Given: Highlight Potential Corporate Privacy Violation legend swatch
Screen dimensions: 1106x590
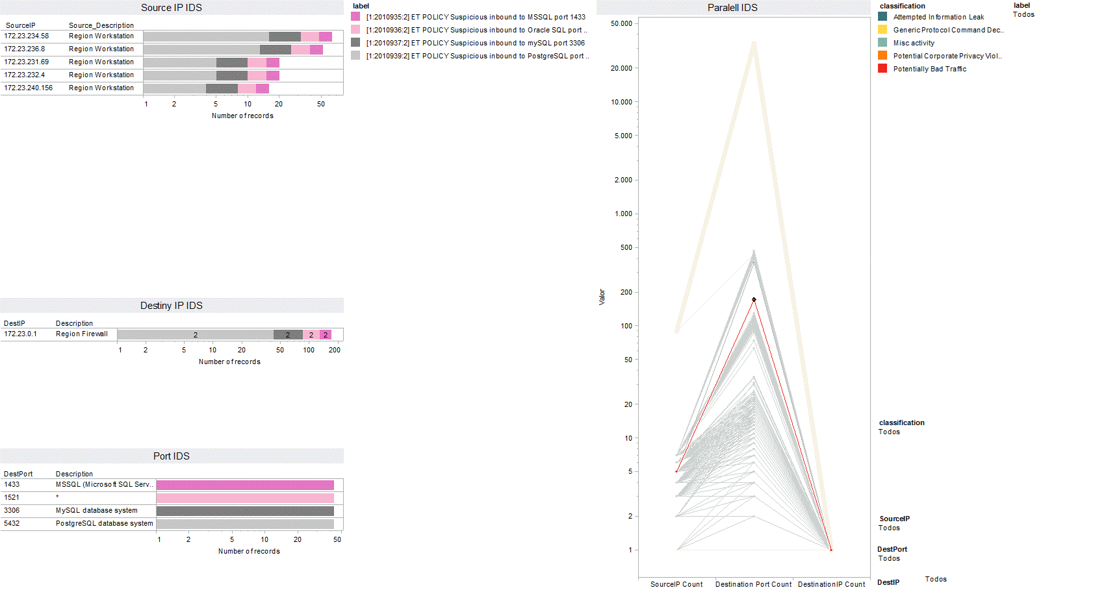Looking at the screenshot, I should [x=882, y=55].
